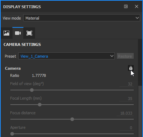Toggle the Camera lock icon
143x137 pixels.
click(131, 68)
